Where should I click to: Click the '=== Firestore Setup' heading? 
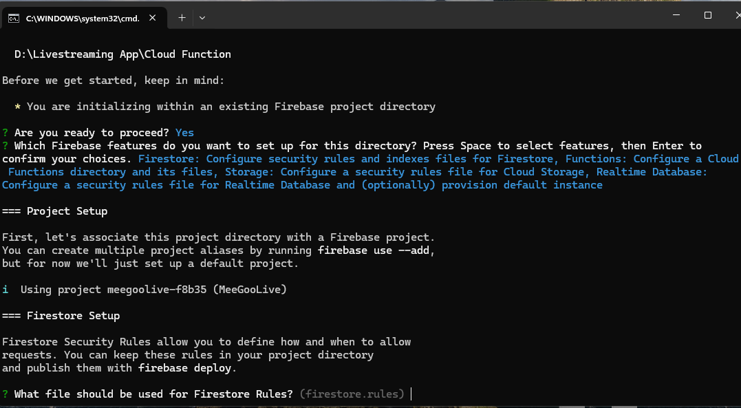[x=61, y=316]
